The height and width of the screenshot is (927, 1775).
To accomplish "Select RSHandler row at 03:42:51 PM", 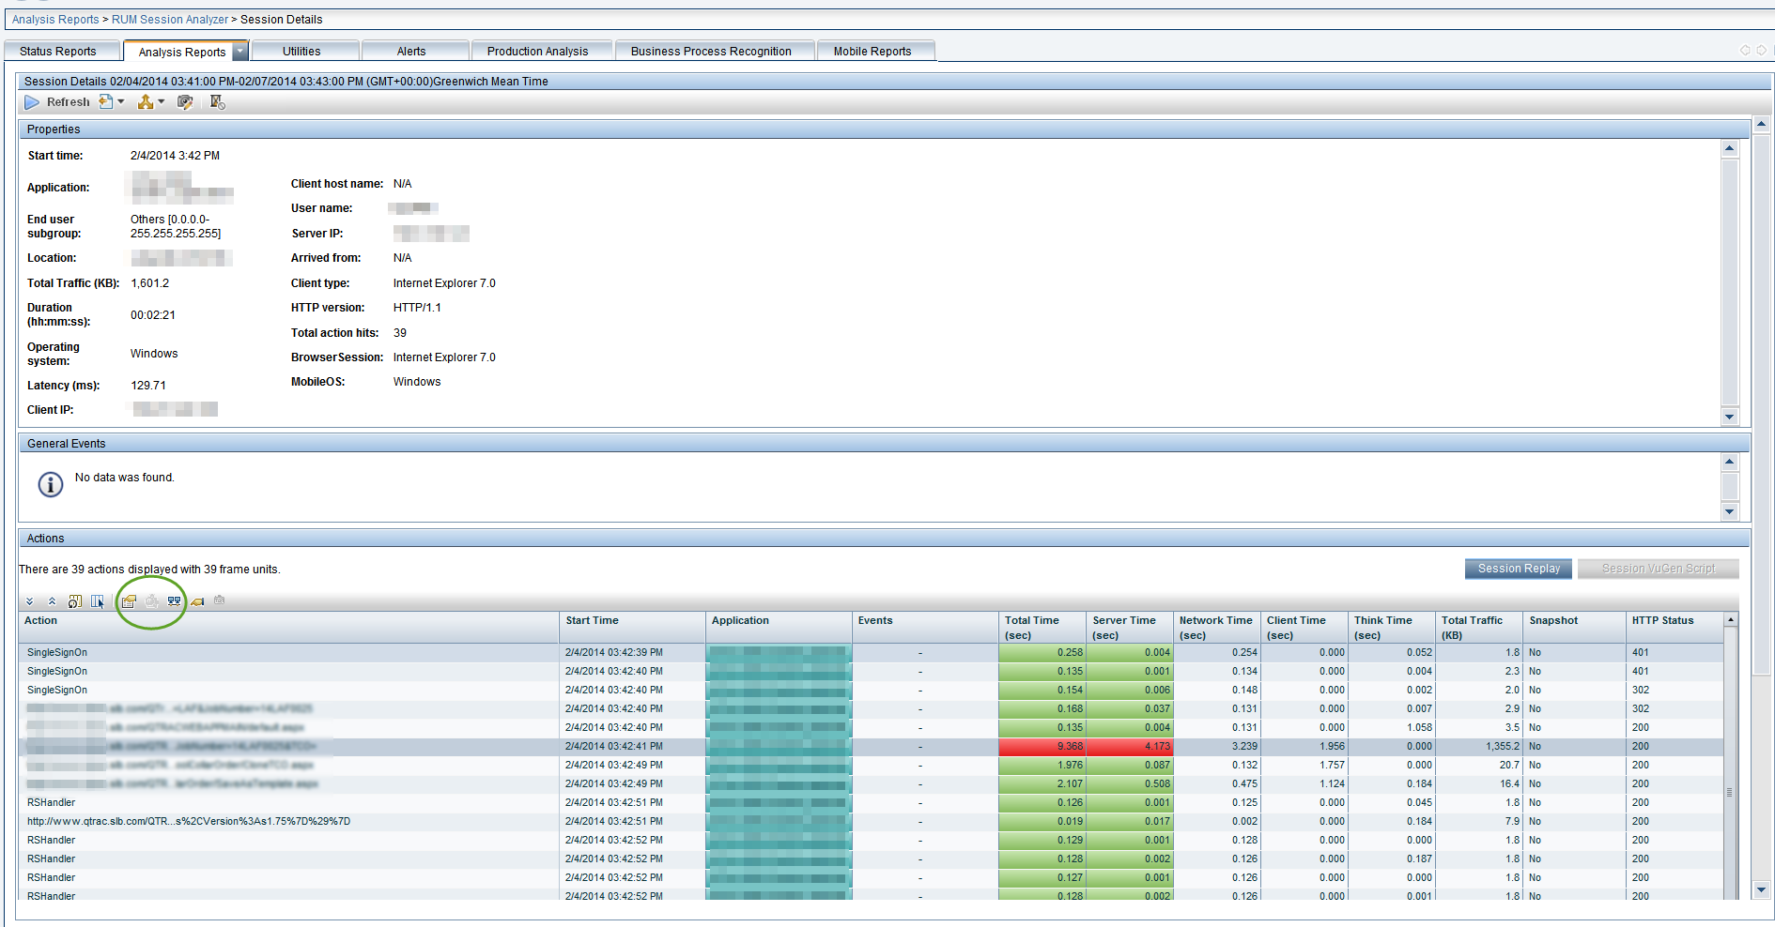I will click(x=872, y=802).
